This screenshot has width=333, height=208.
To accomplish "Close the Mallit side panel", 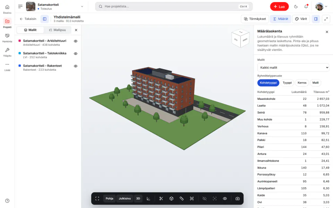I will pyautogui.click(x=76, y=30).
